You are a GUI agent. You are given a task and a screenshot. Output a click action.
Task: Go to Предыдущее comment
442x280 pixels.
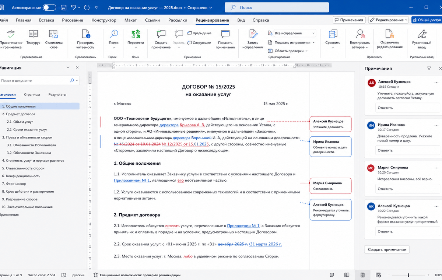(199, 33)
